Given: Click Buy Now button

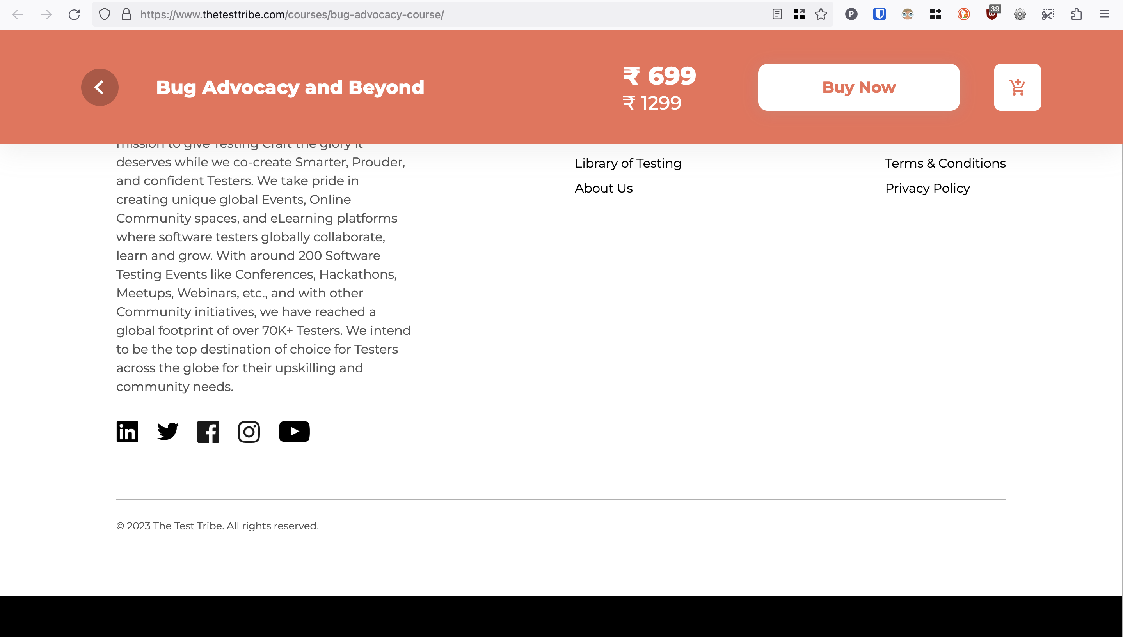Looking at the screenshot, I should pos(858,87).
